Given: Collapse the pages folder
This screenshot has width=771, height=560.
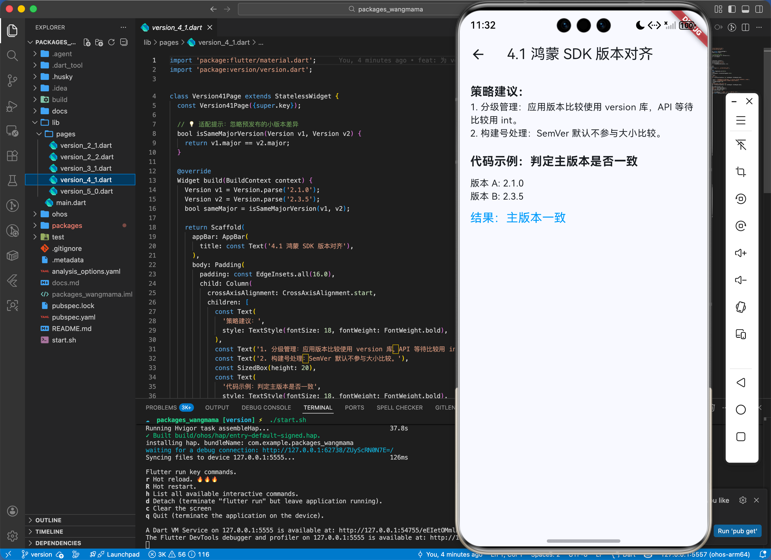Looking at the screenshot, I should coord(65,134).
